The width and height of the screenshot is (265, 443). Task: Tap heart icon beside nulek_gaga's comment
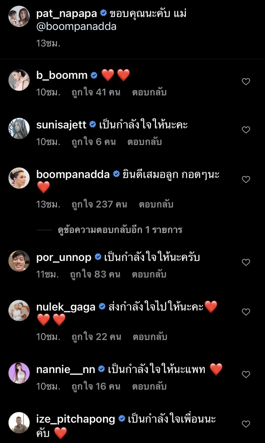pyautogui.click(x=246, y=312)
